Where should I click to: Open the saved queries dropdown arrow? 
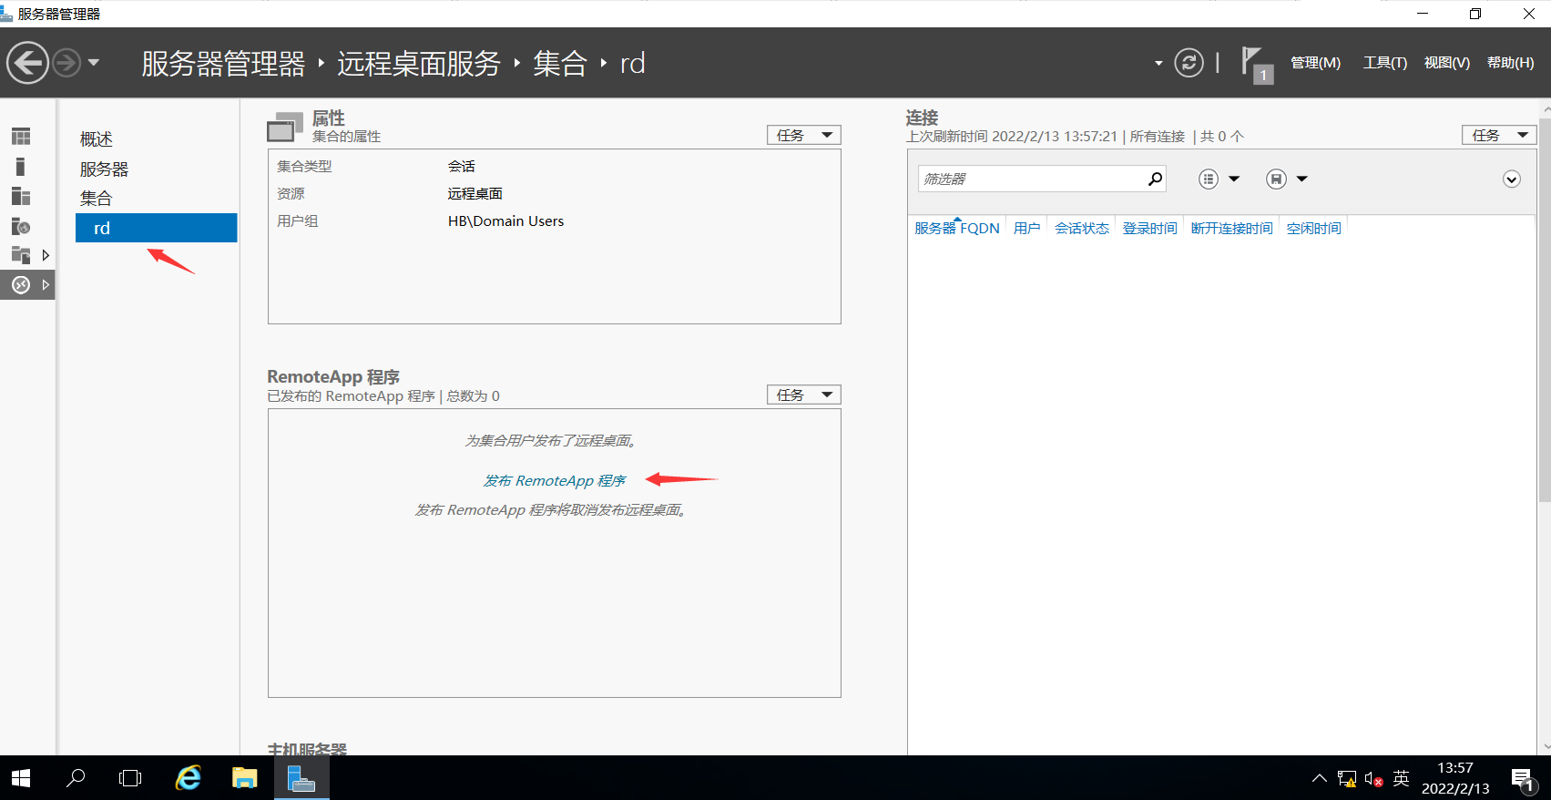[x=1301, y=179]
